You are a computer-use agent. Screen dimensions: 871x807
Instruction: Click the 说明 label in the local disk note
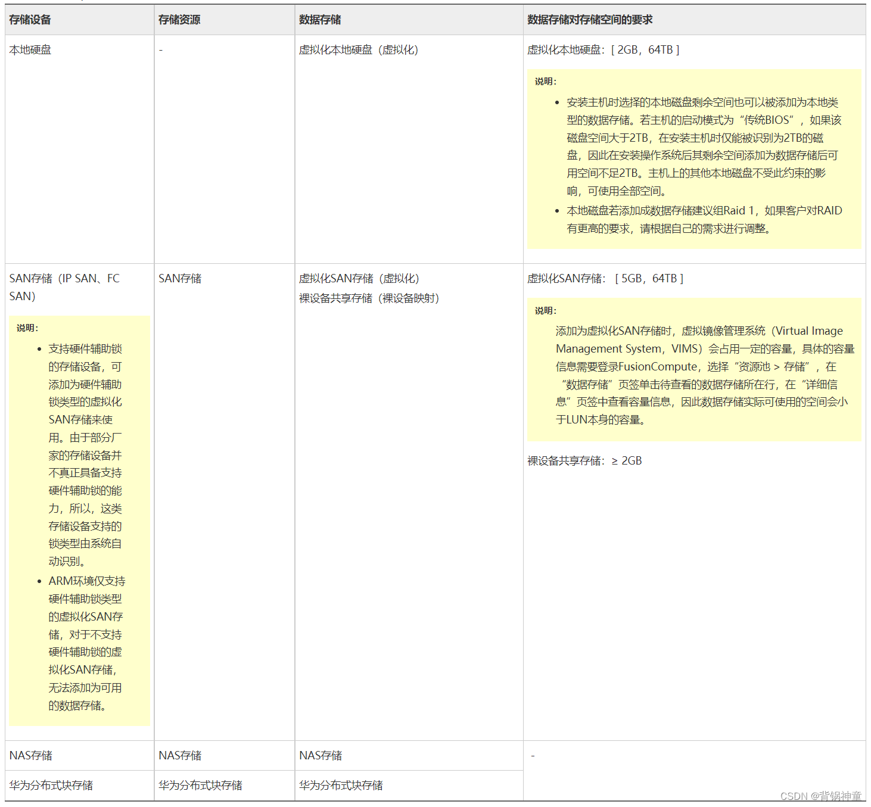pyautogui.click(x=545, y=82)
